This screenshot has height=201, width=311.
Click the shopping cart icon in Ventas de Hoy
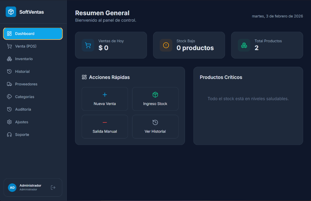click(x=88, y=45)
